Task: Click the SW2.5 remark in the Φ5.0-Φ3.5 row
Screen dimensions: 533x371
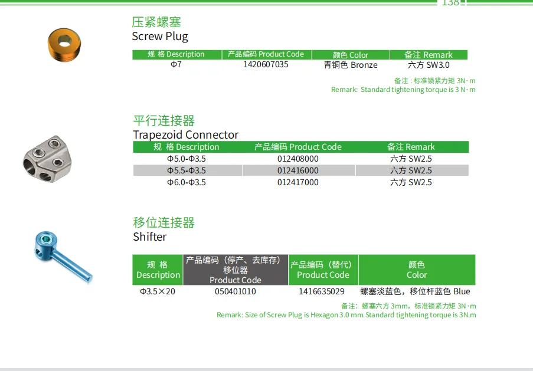Action: click(x=411, y=159)
